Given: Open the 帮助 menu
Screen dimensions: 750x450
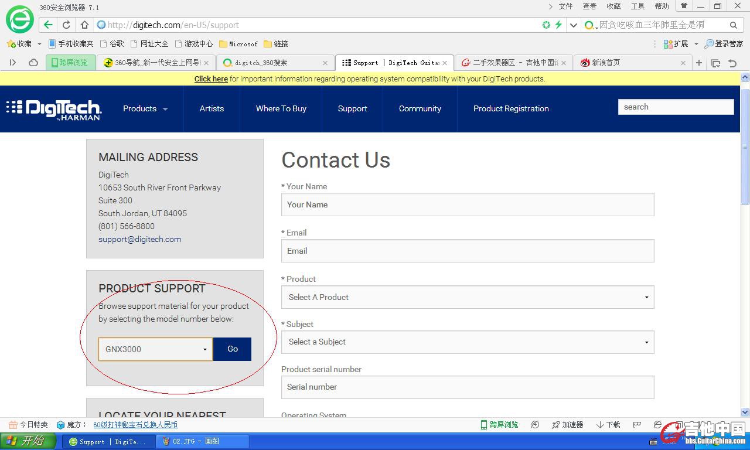Looking at the screenshot, I should pyautogui.click(x=662, y=6).
